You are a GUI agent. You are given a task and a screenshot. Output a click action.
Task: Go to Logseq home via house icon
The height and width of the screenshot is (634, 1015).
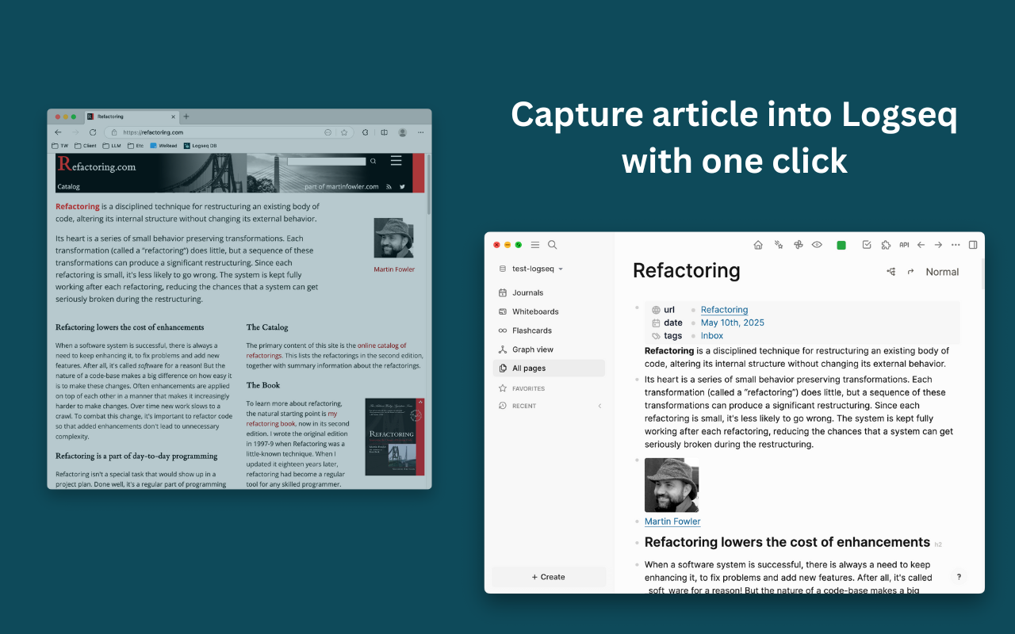(x=758, y=245)
